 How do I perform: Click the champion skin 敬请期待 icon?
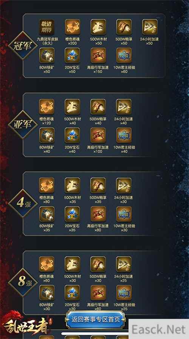tap(47, 27)
